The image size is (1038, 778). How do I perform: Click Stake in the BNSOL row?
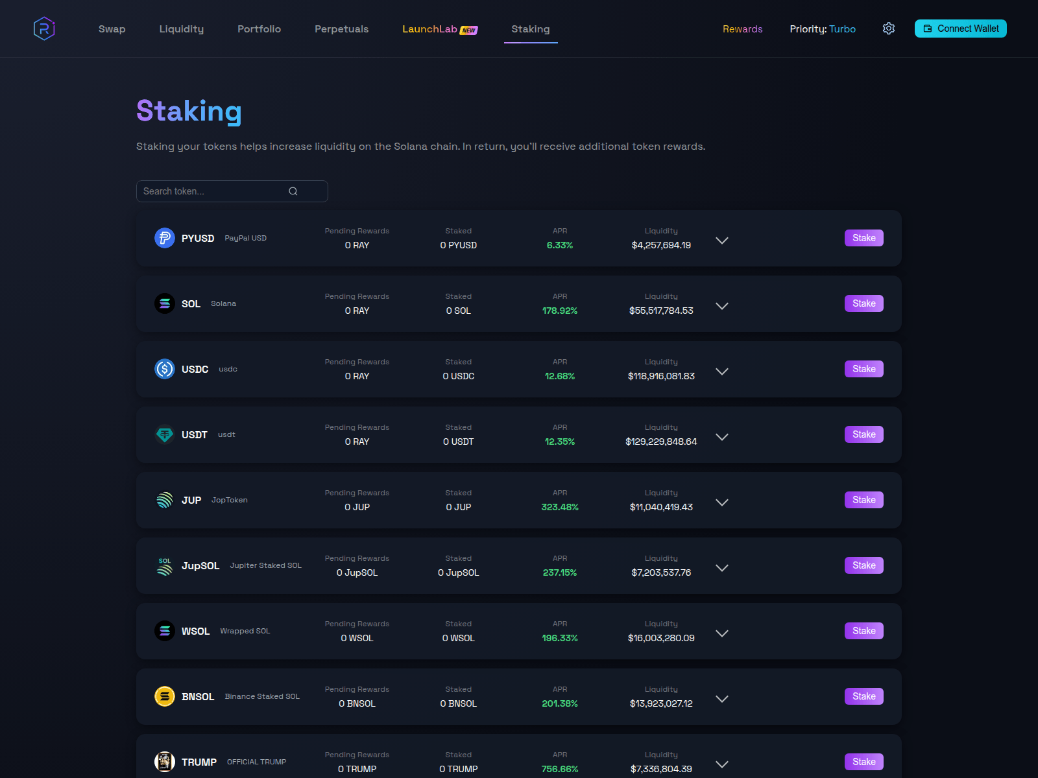pos(864,696)
